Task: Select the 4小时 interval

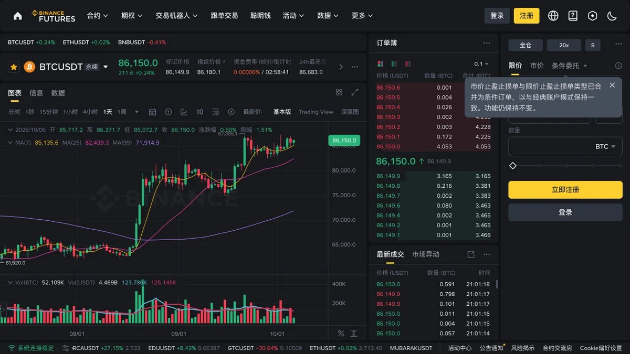Action: [x=90, y=112]
